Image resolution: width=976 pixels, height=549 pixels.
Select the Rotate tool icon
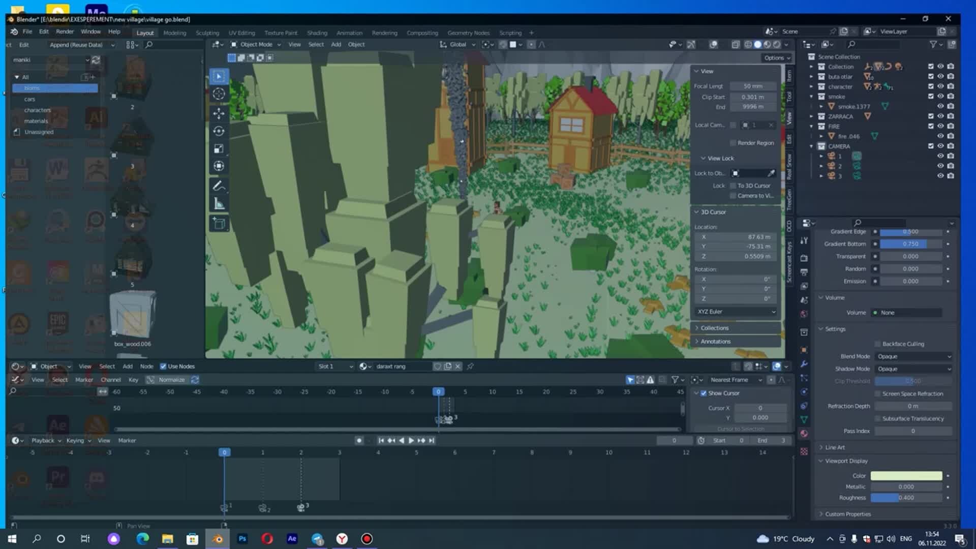pyautogui.click(x=219, y=131)
